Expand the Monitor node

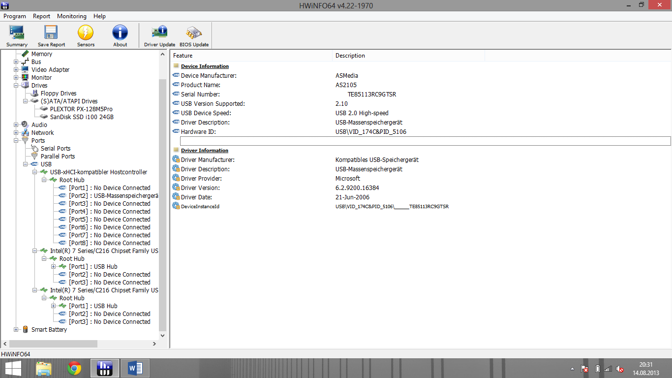(x=16, y=78)
